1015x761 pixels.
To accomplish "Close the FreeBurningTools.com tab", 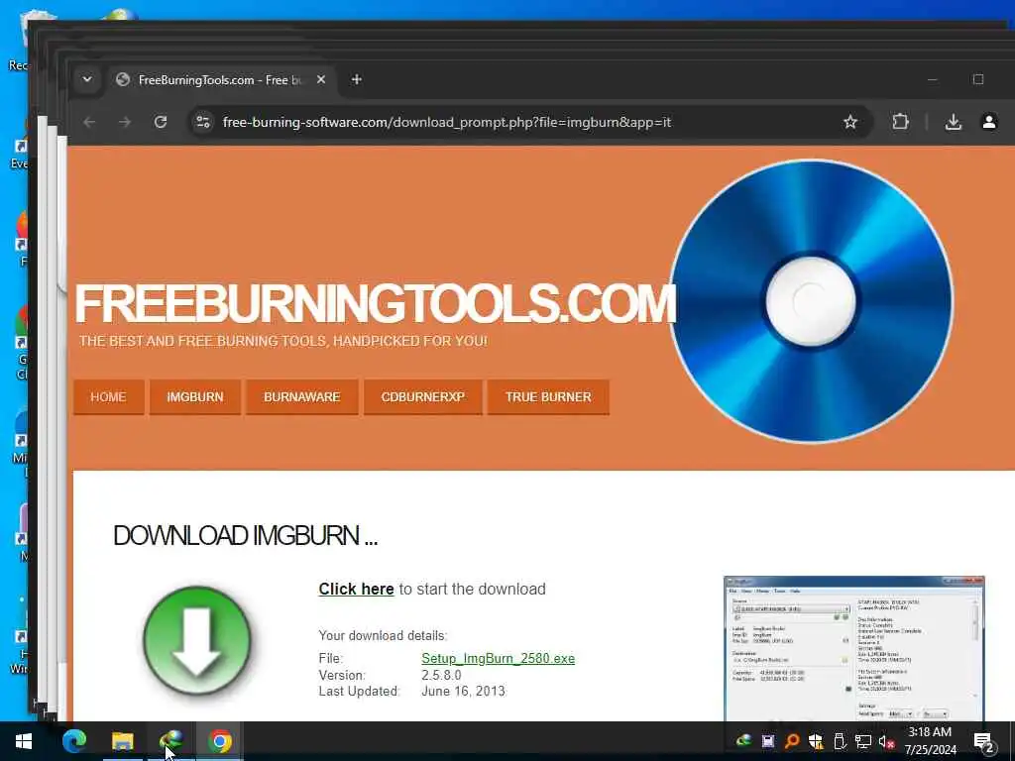I will click(x=321, y=79).
